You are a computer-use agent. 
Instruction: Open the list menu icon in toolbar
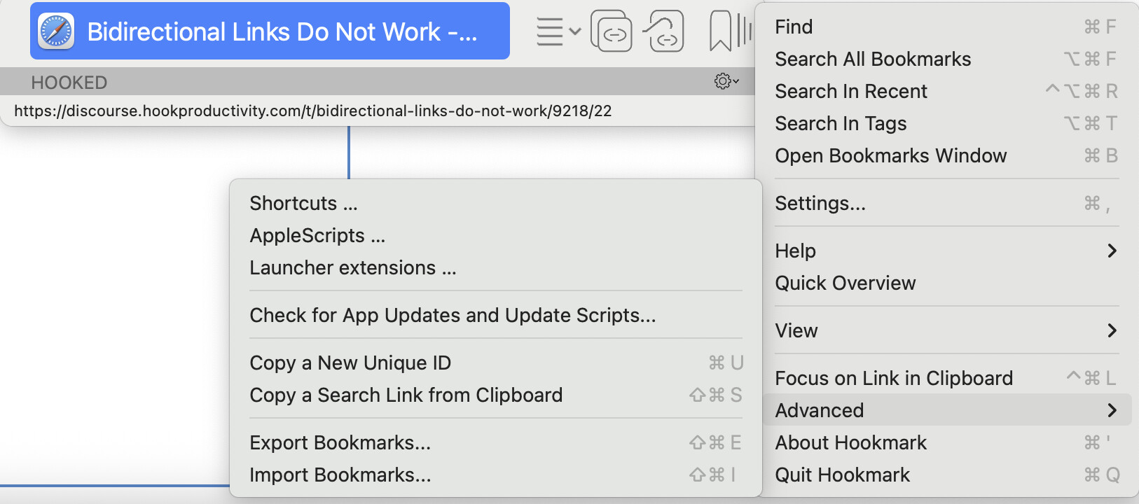[x=558, y=31]
